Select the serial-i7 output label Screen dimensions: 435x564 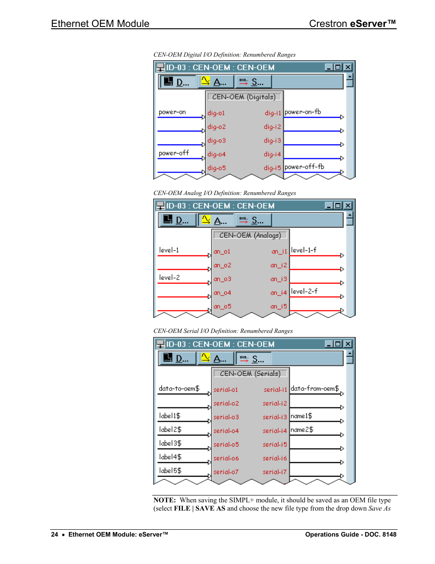pyautogui.click(x=275, y=472)
